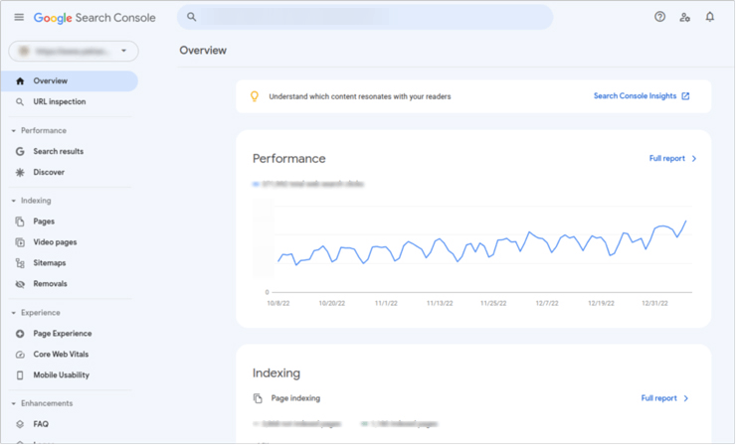
Task: Open the property selector dropdown
Action: tap(74, 51)
